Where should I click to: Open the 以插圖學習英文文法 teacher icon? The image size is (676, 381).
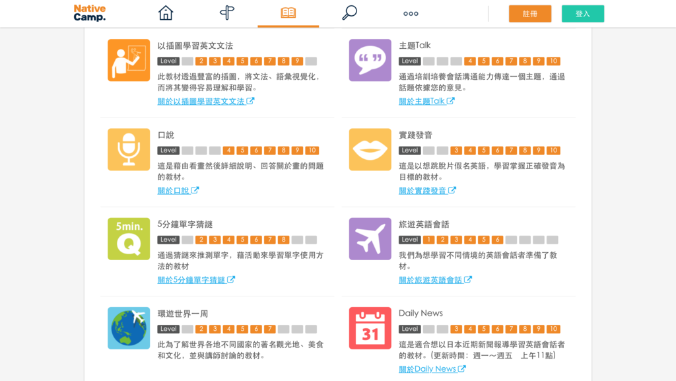129,60
